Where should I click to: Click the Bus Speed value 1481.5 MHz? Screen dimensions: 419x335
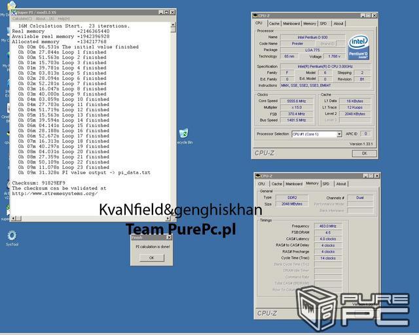(x=297, y=120)
